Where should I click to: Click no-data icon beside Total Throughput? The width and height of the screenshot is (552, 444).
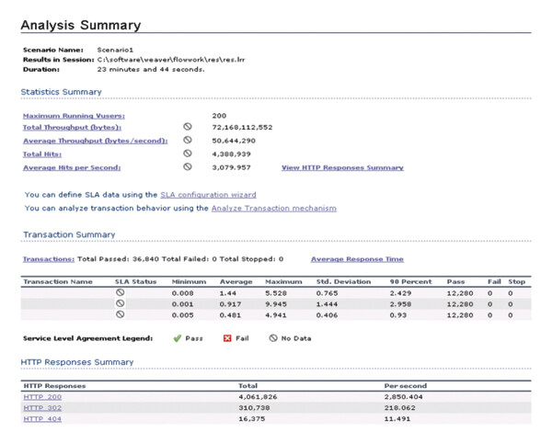coord(188,126)
